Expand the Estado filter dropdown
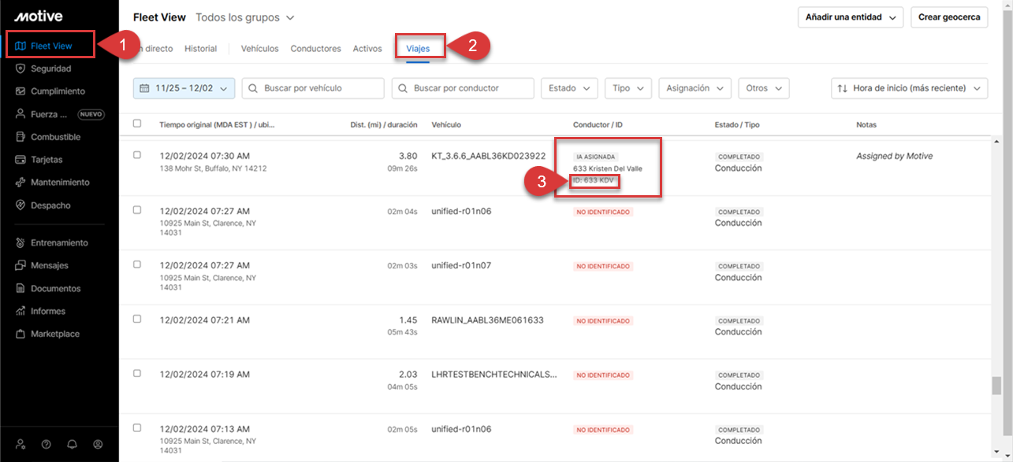Viewport: 1013px width, 462px height. point(568,88)
